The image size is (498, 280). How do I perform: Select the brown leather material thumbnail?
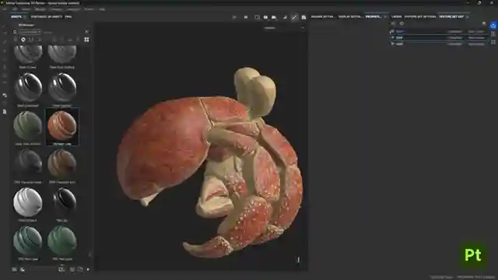click(62, 164)
